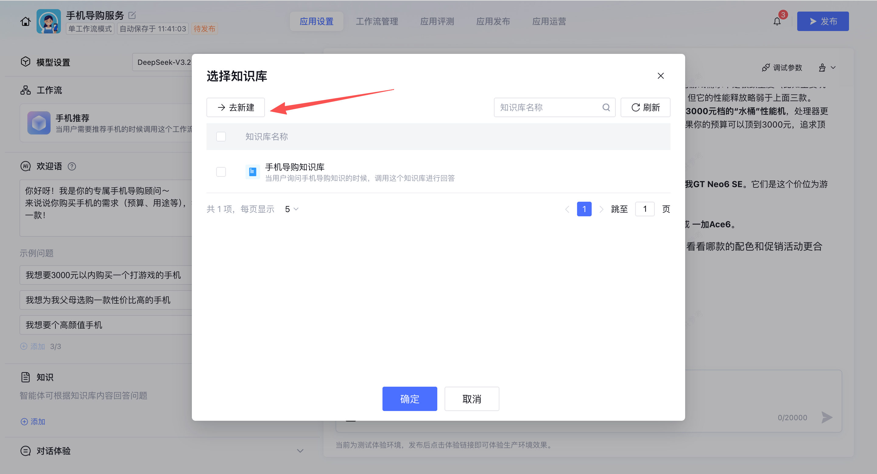Screen dimensions: 877x474
Task: Go to next page arrow
Action: click(601, 209)
